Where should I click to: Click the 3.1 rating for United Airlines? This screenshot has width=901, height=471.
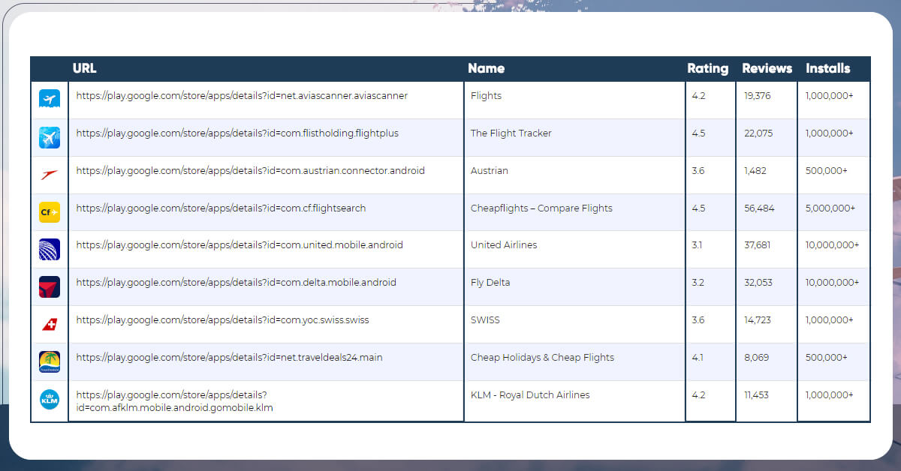pyautogui.click(x=698, y=245)
